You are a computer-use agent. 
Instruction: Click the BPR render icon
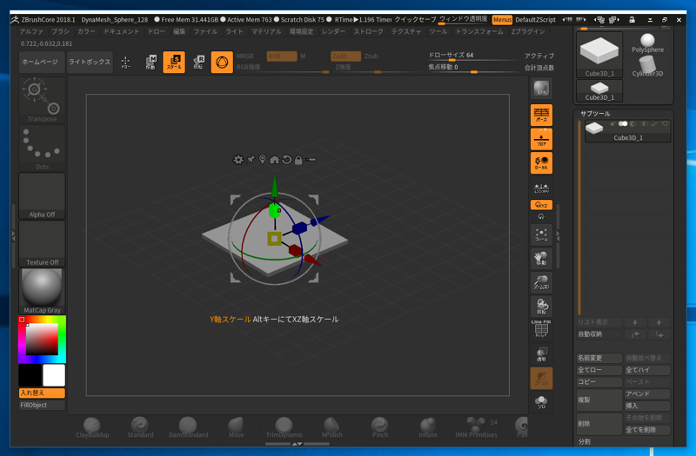(x=541, y=89)
